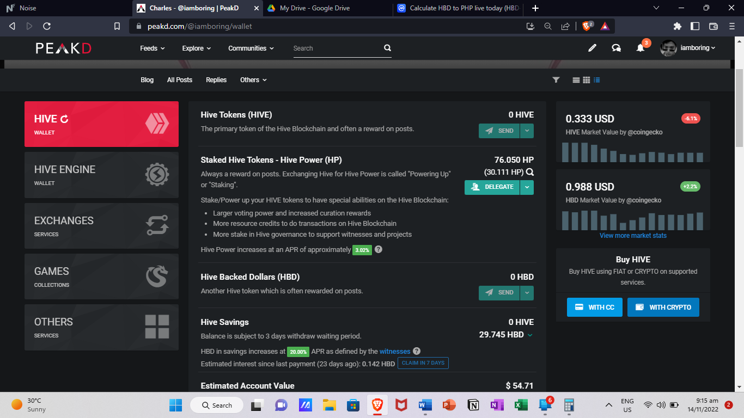Click the zoom magnifier in address bar
The image size is (744, 418).
point(548,26)
